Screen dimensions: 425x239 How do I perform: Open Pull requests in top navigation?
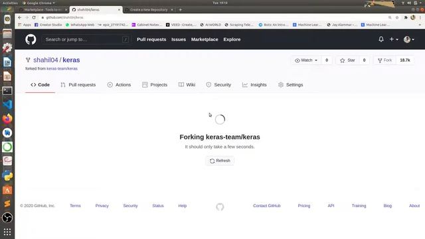point(151,39)
